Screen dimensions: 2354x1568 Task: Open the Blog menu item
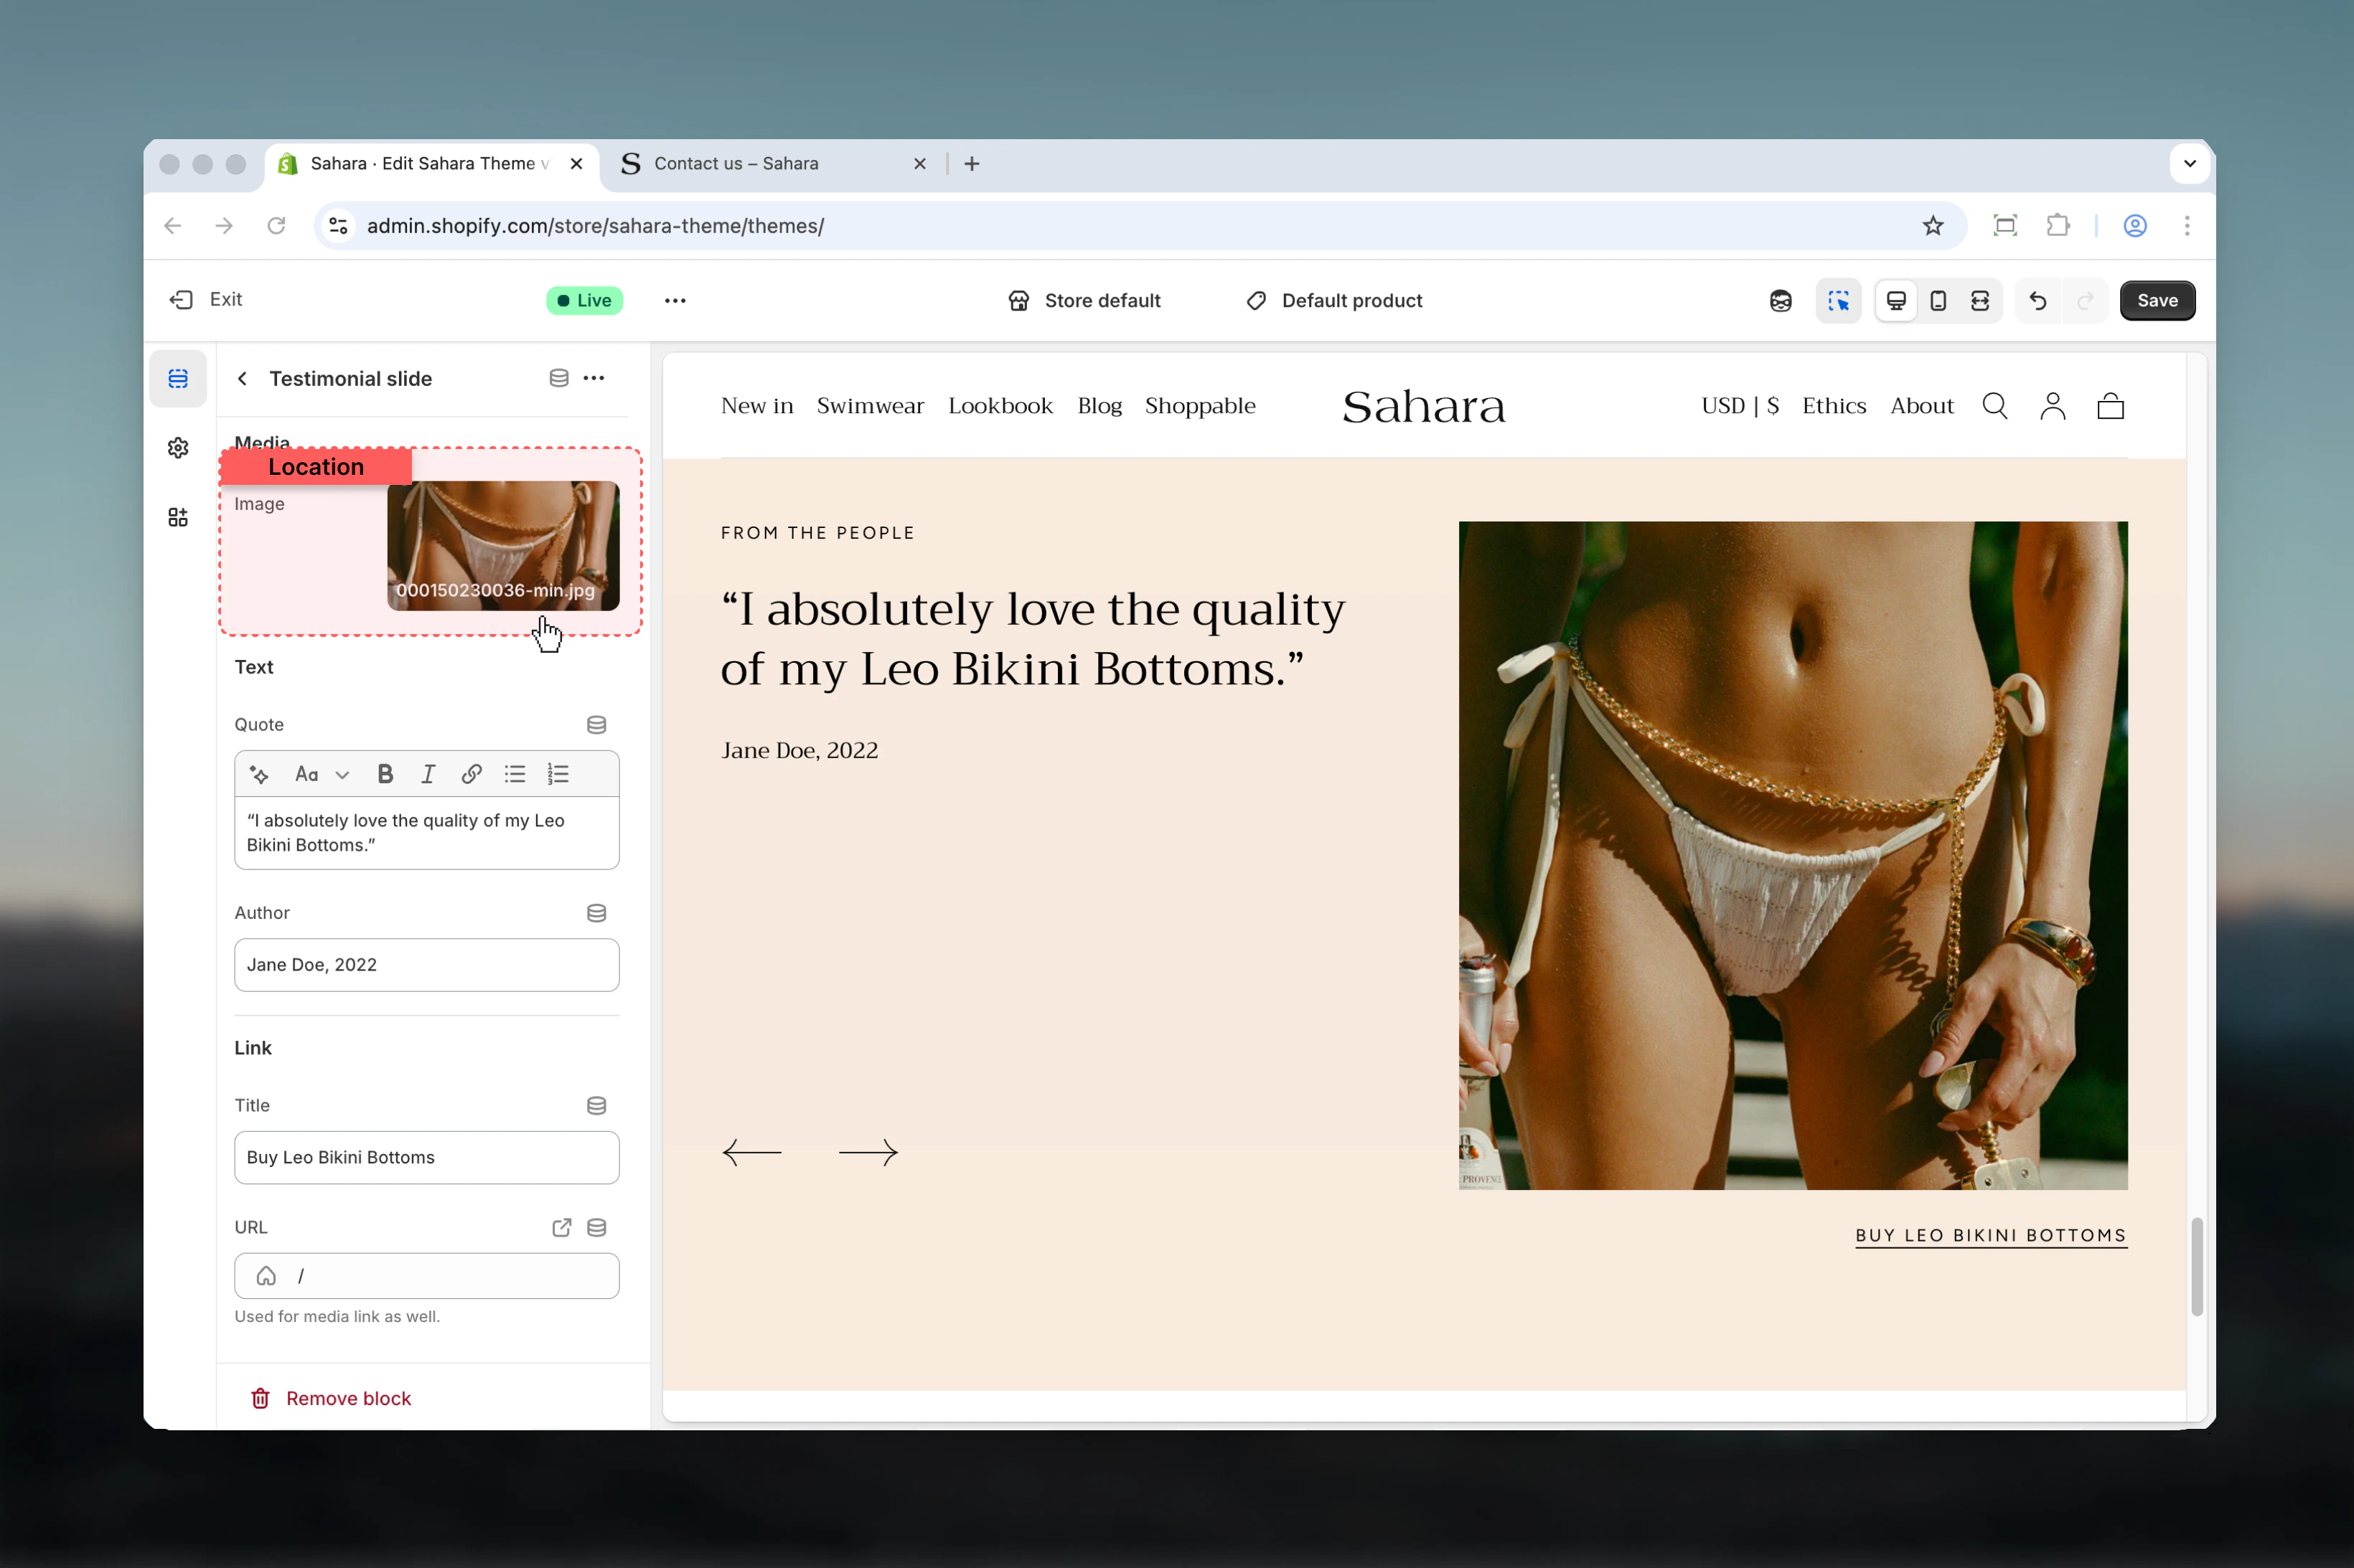[1099, 406]
